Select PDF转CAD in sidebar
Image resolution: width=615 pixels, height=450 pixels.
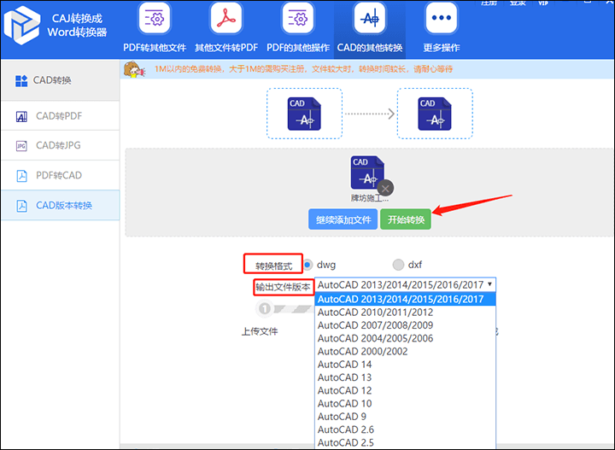[x=60, y=175]
